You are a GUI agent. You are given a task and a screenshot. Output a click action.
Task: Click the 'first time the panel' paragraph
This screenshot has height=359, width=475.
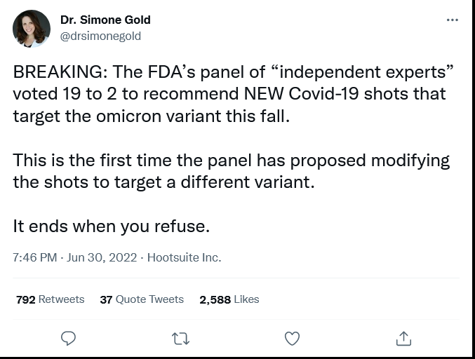tap(231, 171)
